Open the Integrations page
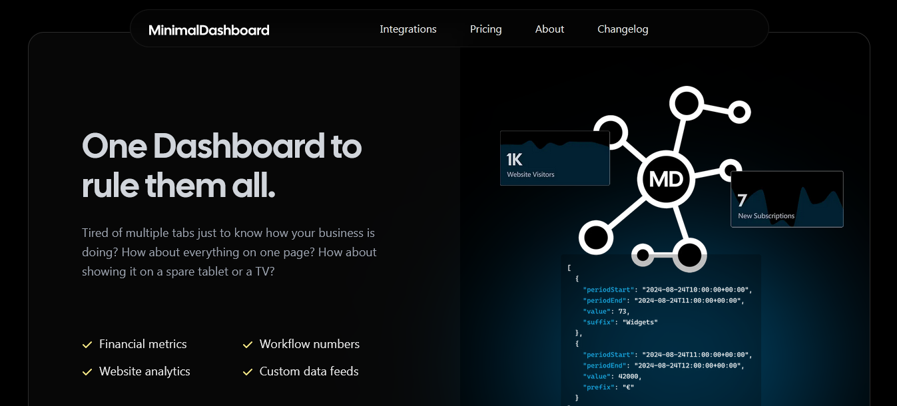Screen dimensions: 897x406 [408, 29]
